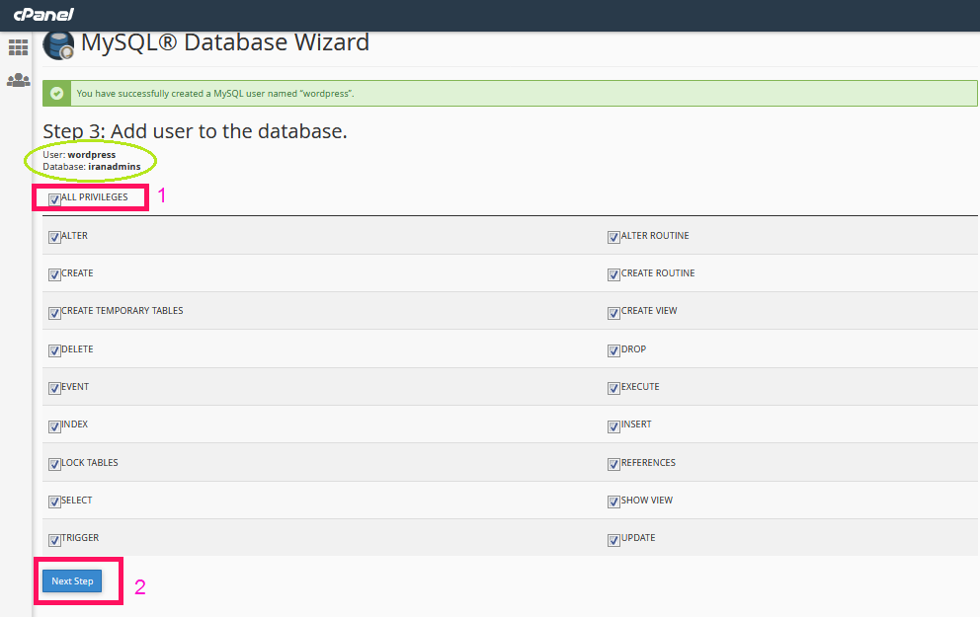Open the User Manager sidebar icon
980x617 pixels.
click(18, 80)
